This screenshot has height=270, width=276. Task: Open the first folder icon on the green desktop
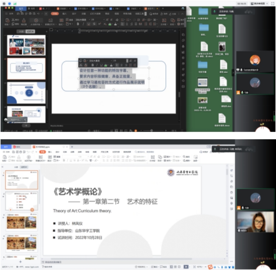click(x=203, y=12)
